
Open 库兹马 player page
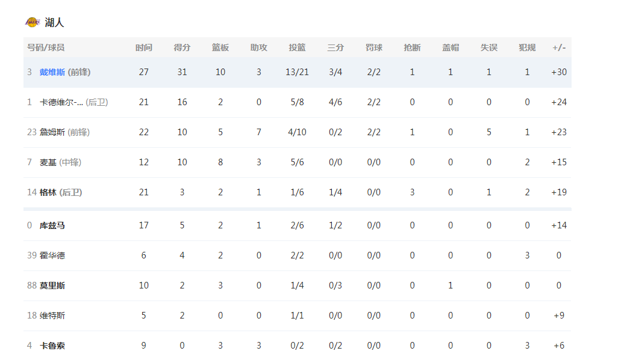point(52,225)
